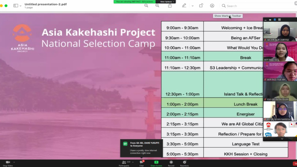Switch video panel to single thumbnail view

[x=270, y=20]
